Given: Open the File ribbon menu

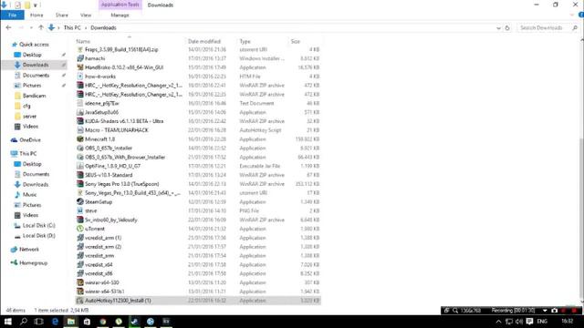Looking at the screenshot, I should [x=12, y=15].
